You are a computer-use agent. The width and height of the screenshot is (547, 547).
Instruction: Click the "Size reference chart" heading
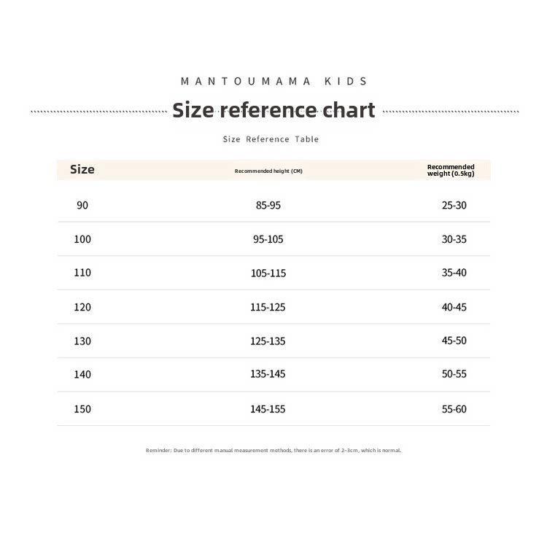273,110
